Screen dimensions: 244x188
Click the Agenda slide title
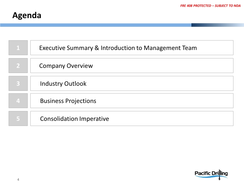click(27, 15)
